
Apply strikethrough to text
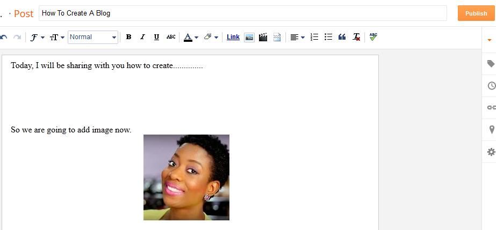pos(171,37)
